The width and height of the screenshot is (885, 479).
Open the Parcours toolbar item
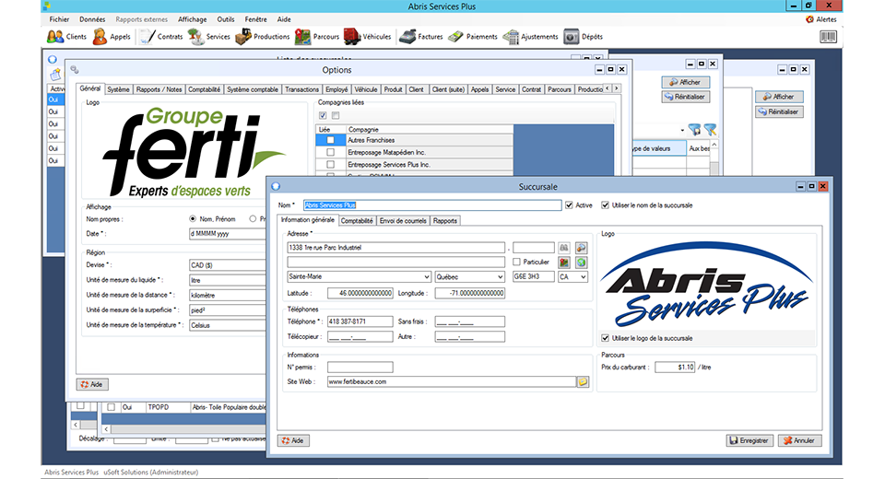pyautogui.click(x=317, y=37)
